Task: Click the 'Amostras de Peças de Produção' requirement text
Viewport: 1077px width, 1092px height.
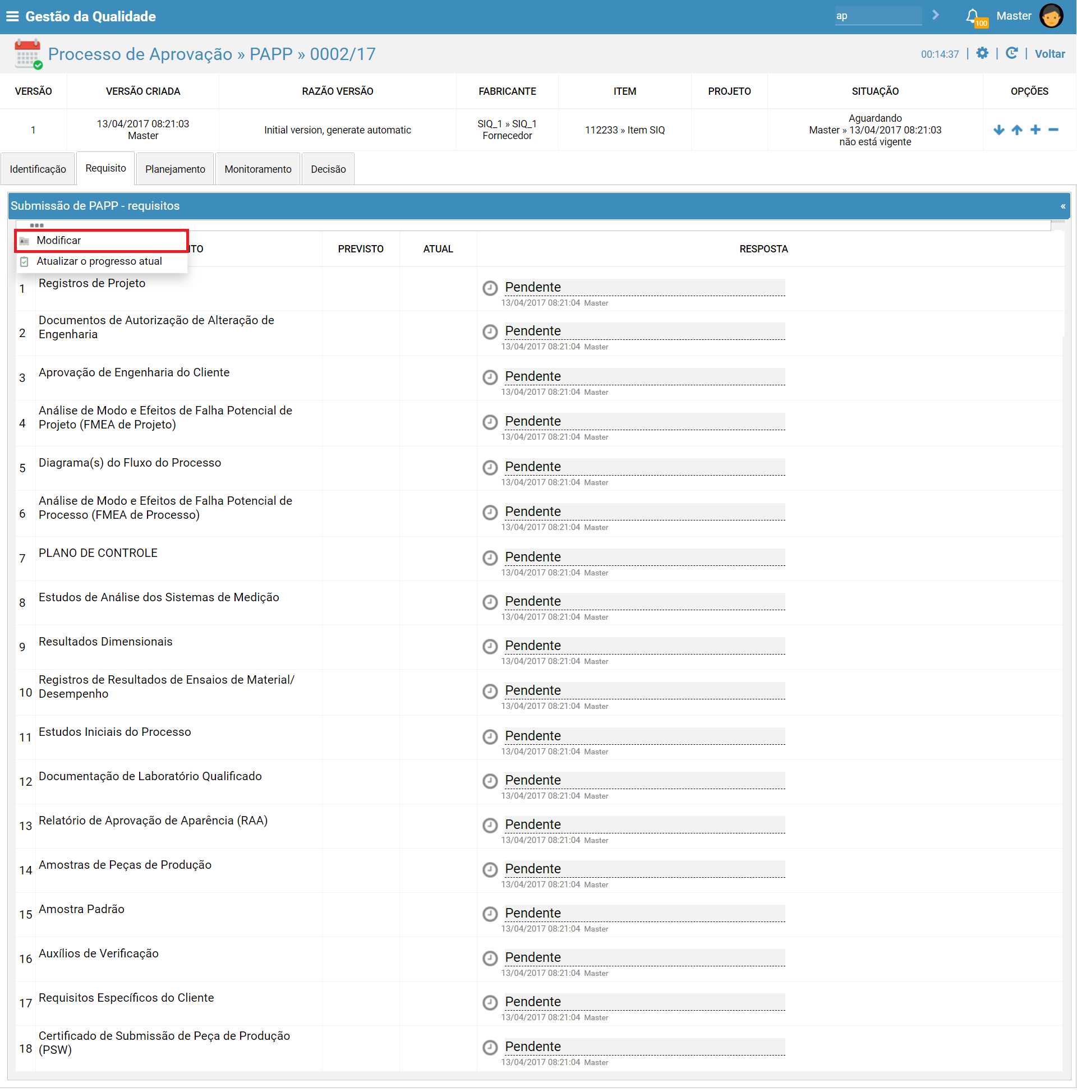Action: click(125, 865)
